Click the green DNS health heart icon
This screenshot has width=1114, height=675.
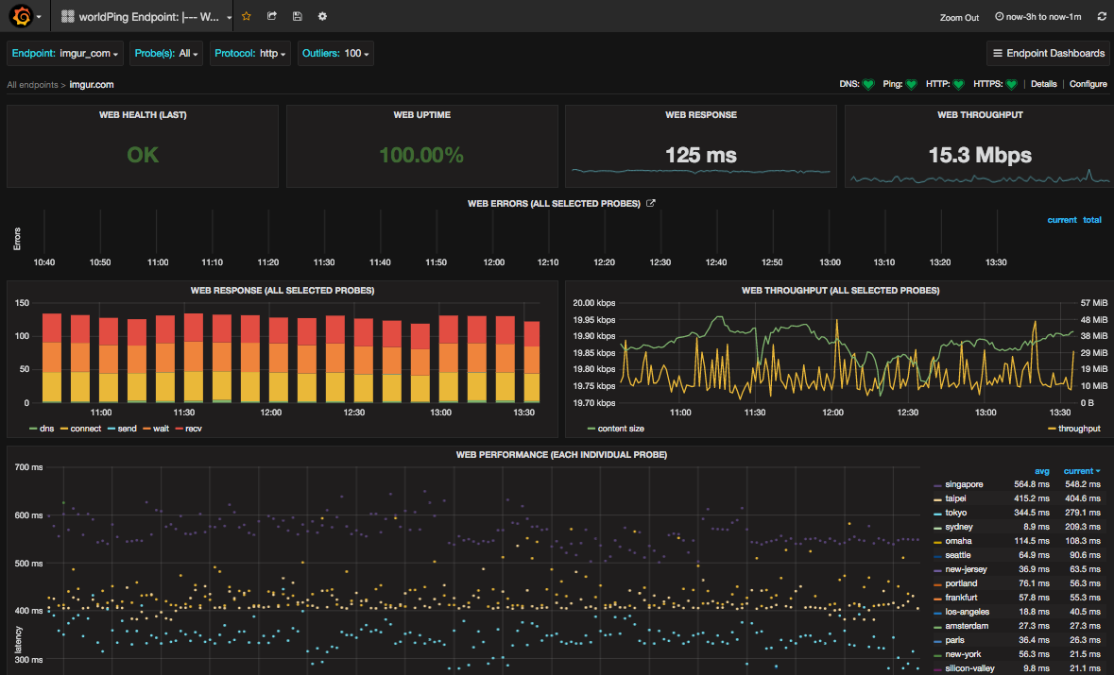(868, 84)
